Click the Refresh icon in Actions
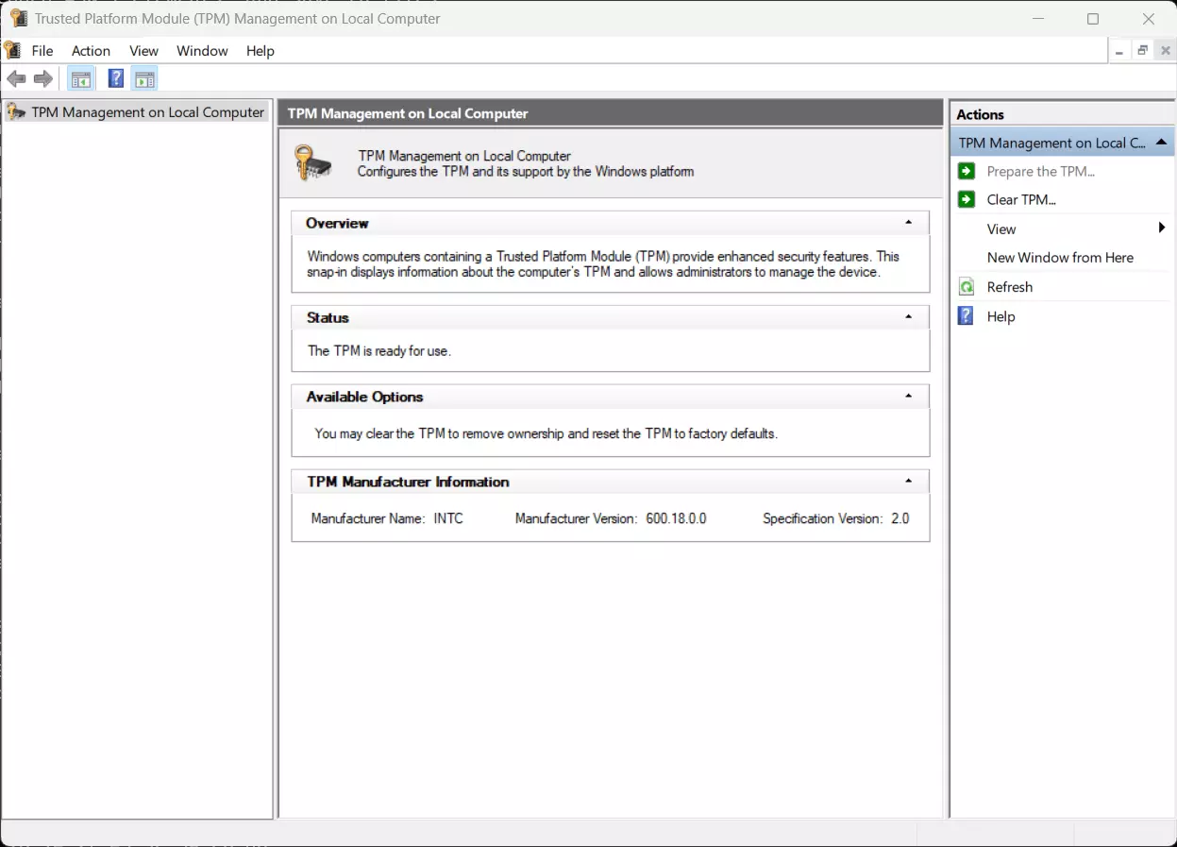Image resolution: width=1177 pixels, height=847 pixels. point(967,287)
